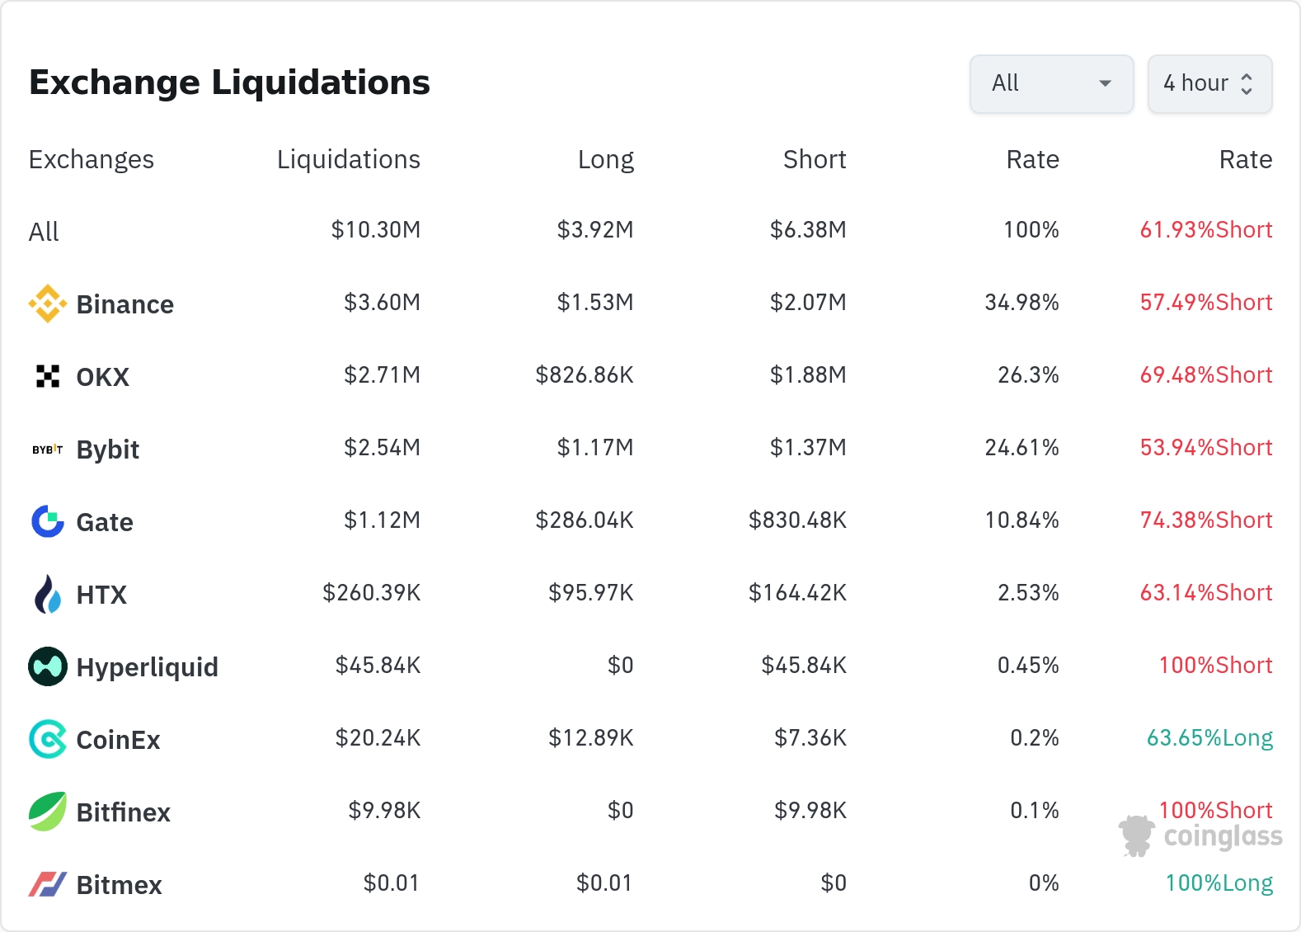
Task: Select the Bitmex exchange name
Action: [x=119, y=885]
